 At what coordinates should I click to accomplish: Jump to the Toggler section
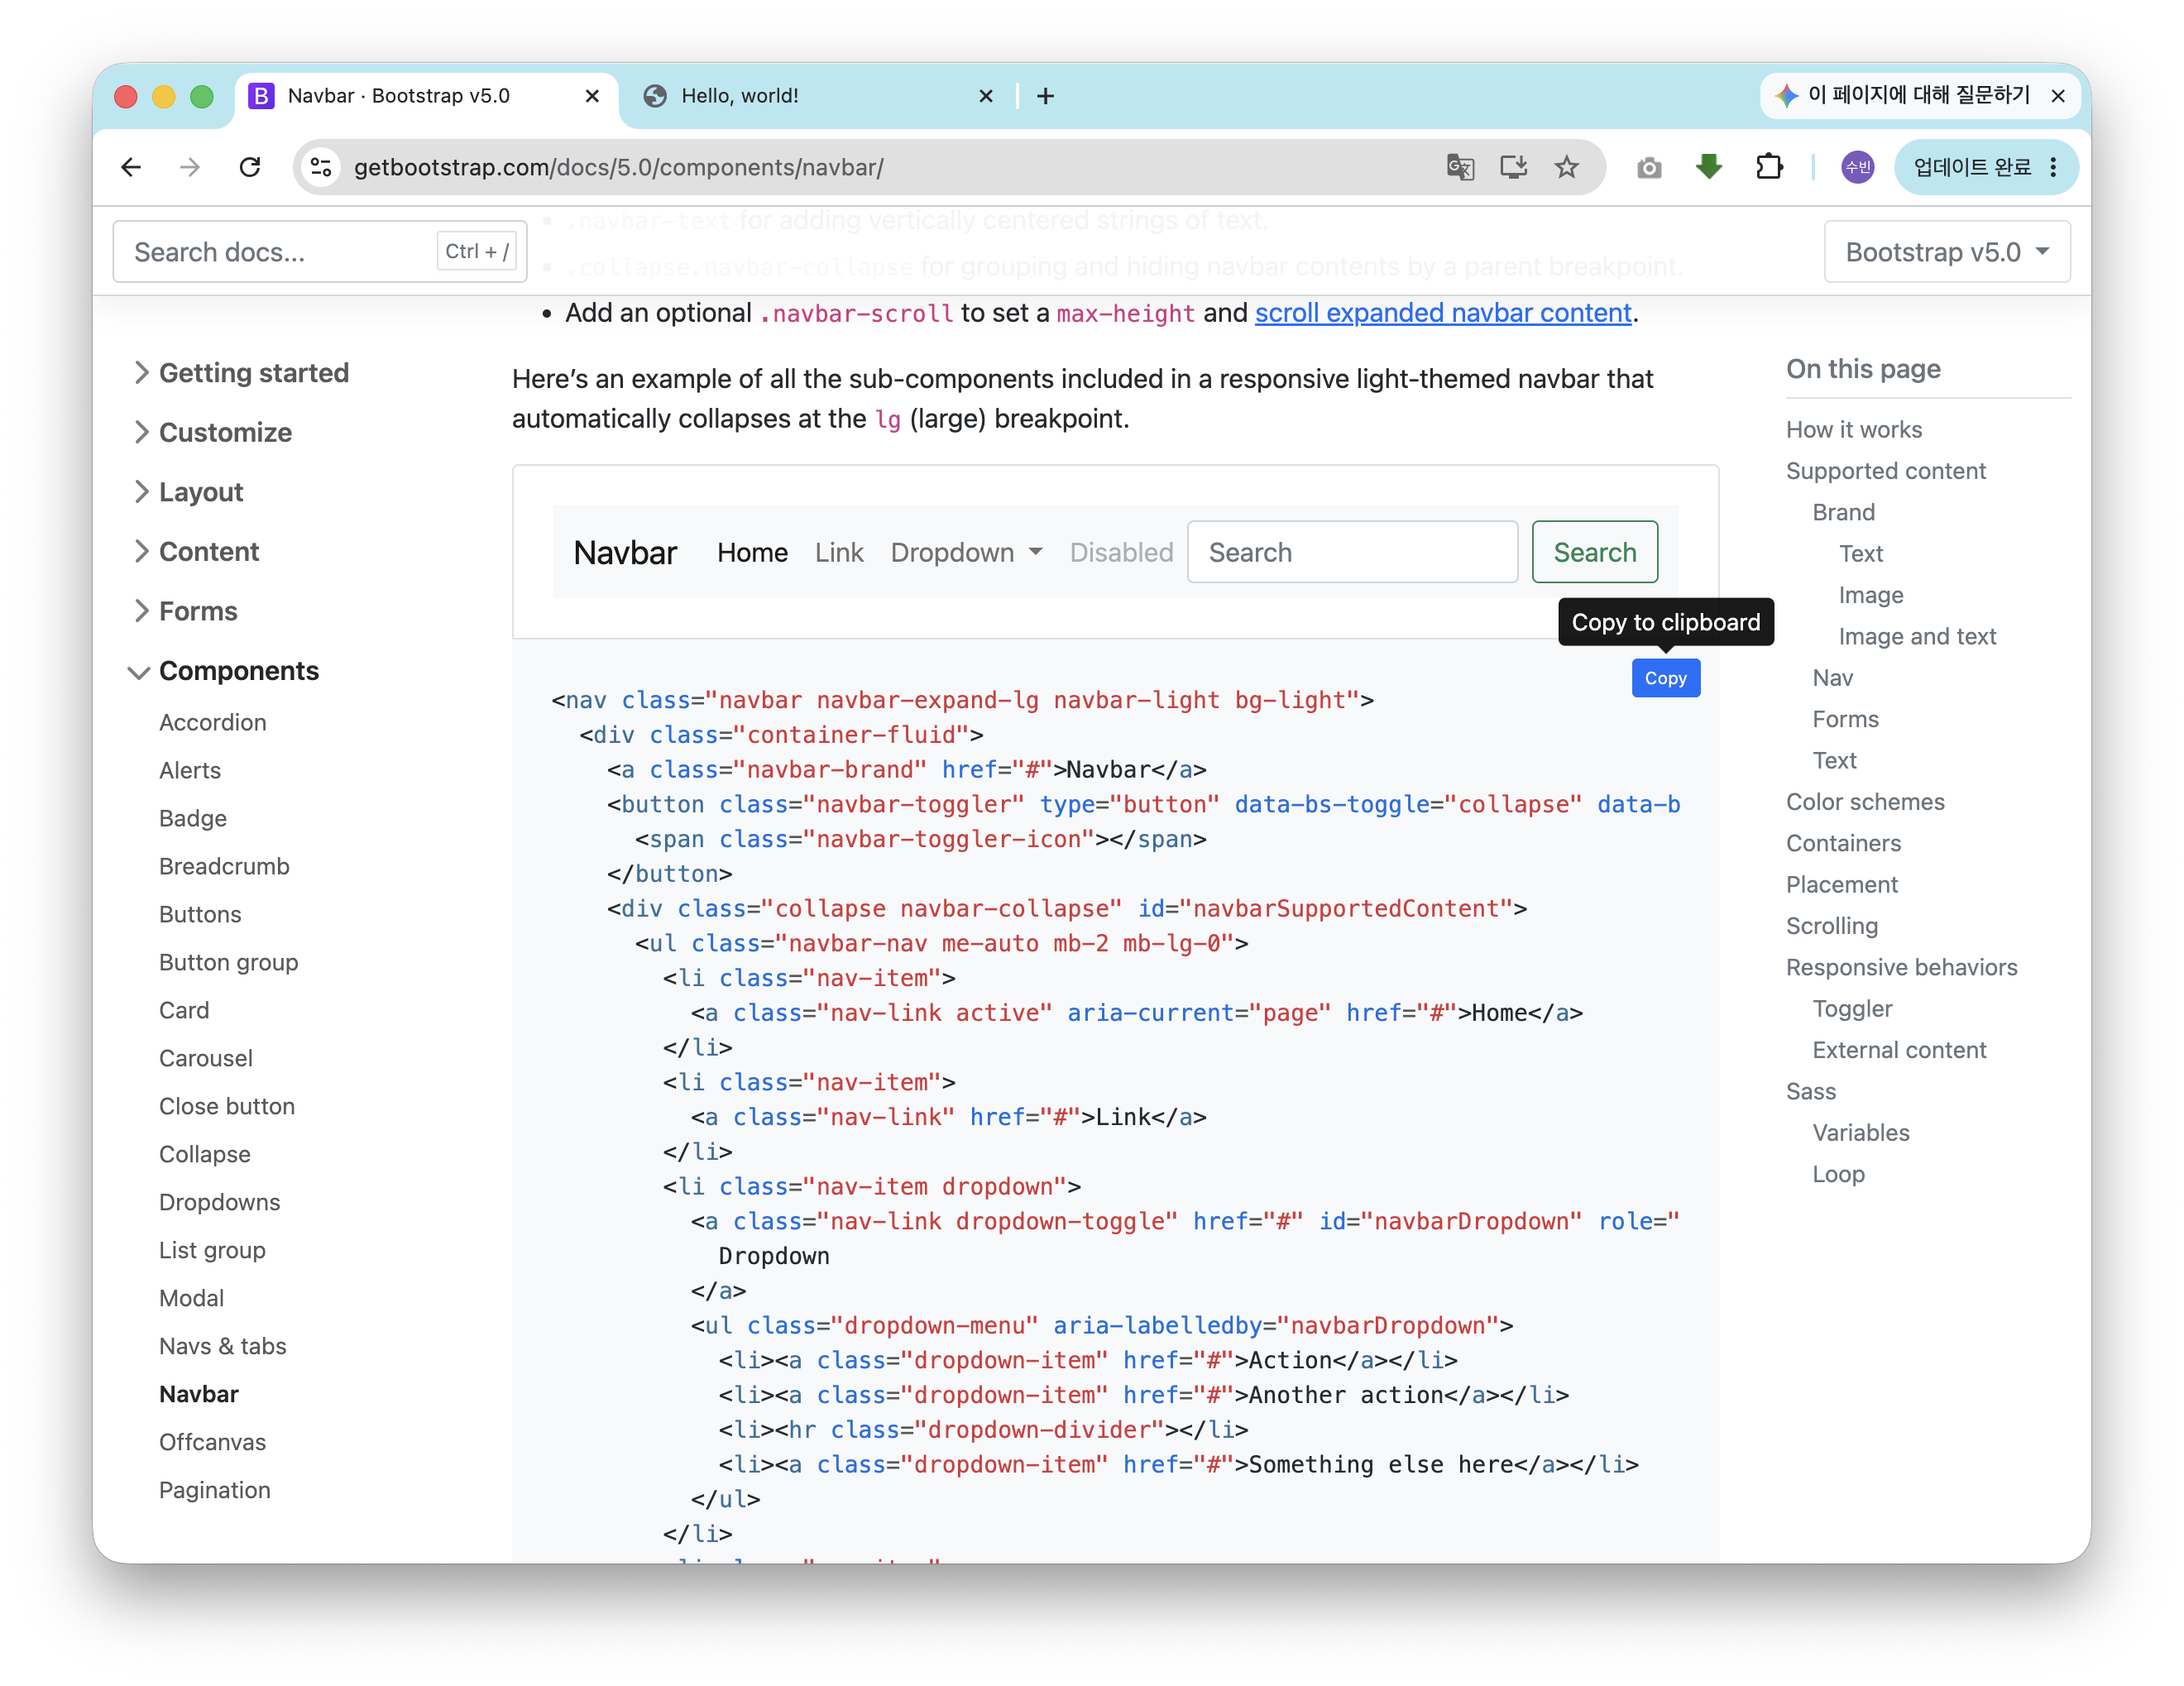pyautogui.click(x=1852, y=1009)
